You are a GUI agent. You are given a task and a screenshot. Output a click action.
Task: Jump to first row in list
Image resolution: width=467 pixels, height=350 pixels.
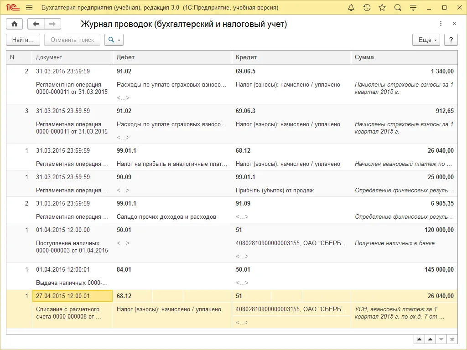click(x=420, y=339)
